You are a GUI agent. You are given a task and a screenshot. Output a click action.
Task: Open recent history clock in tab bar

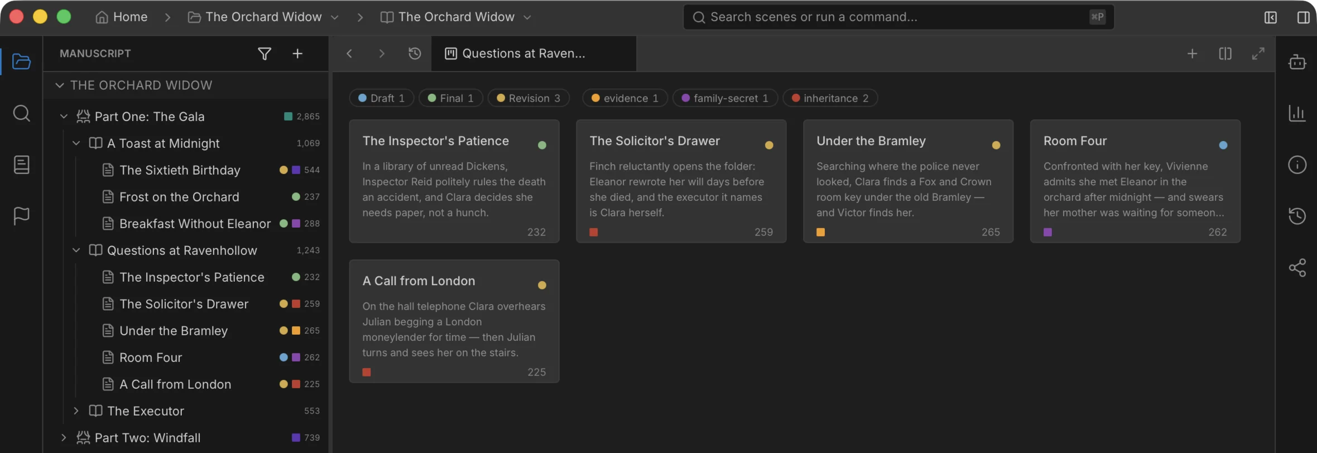pos(415,54)
